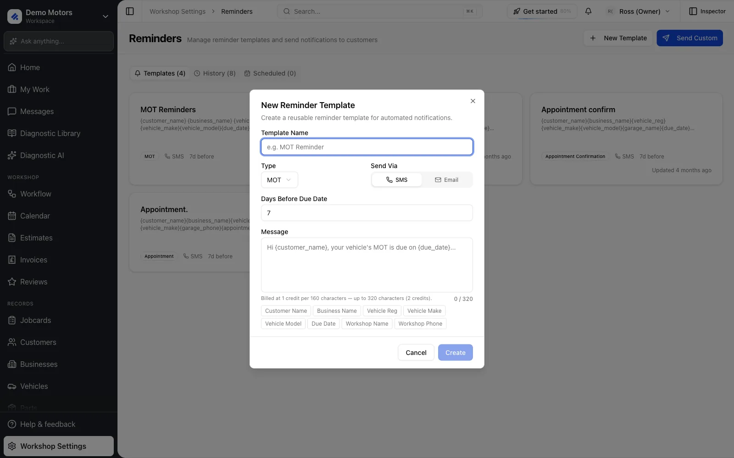Image resolution: width=734 pixels, height=458 pixels.
Task: Open the Inspector panel
Action: 707,11
